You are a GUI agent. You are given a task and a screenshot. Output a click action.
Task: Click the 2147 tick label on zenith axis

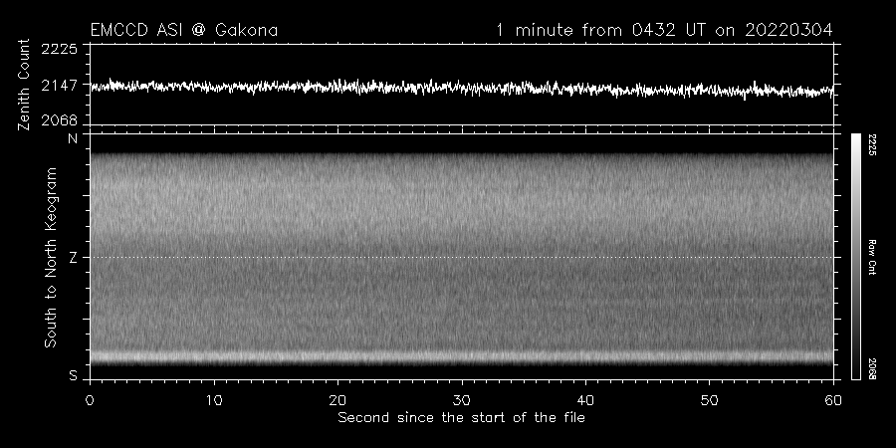[59, 86]
